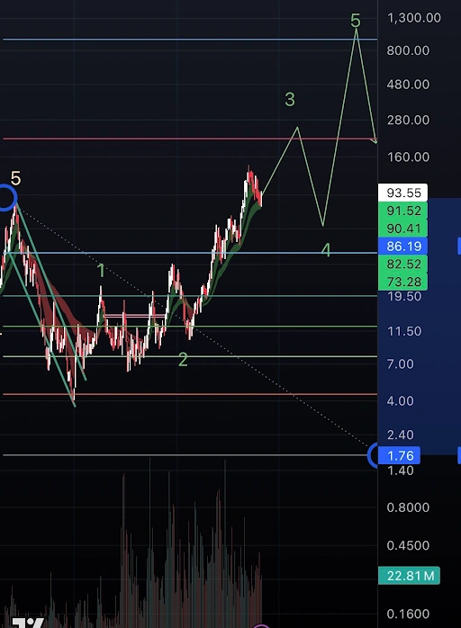Select the 91.52 green price tag
The height and width of the screenshot is (628, 461).
point(402,211)
